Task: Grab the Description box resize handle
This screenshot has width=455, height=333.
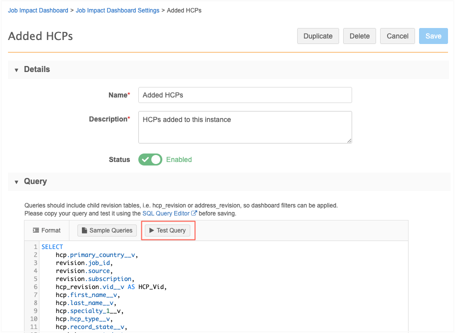Action: click(x=349, y=140)
